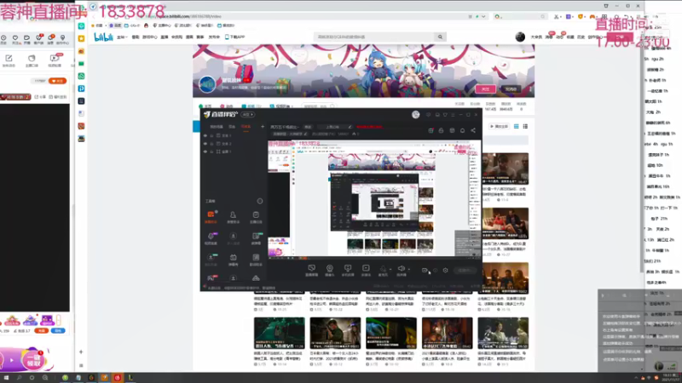Screen dimensions: 682x383
Task: Open the browser address bar dropdown arrow
Action: point(483,16)
